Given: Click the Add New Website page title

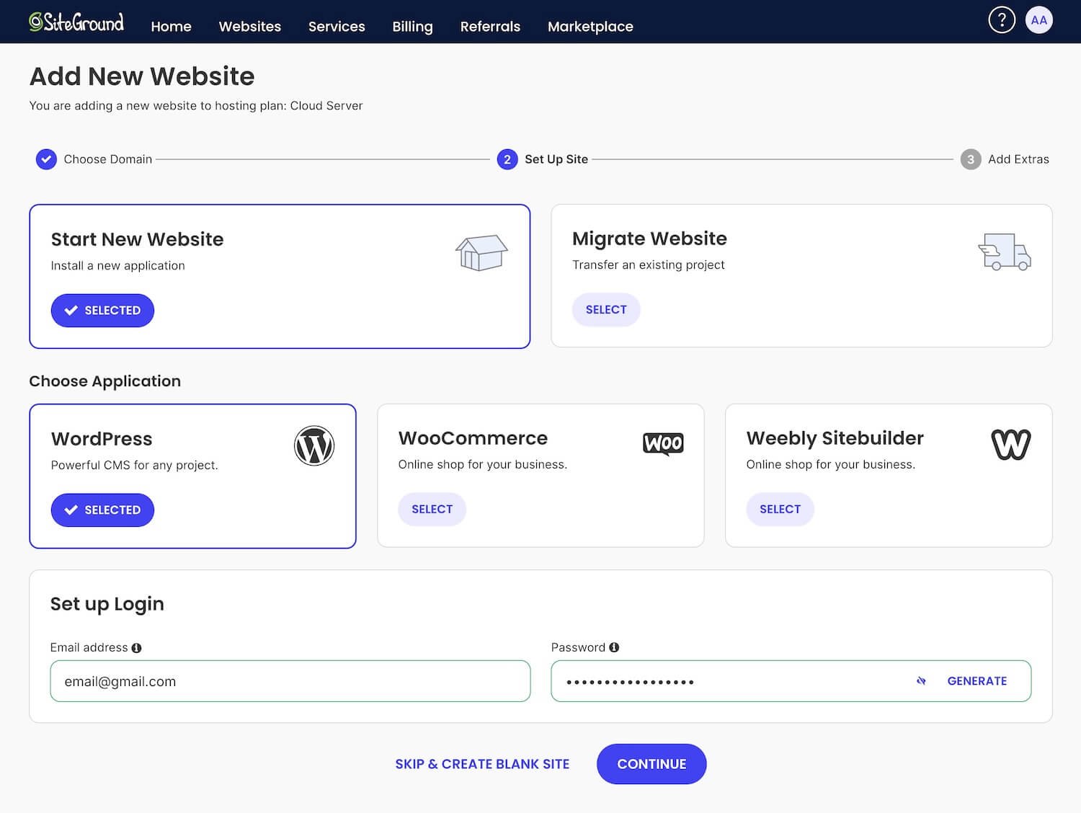Looking at the screenshot, I should point(142,76).
